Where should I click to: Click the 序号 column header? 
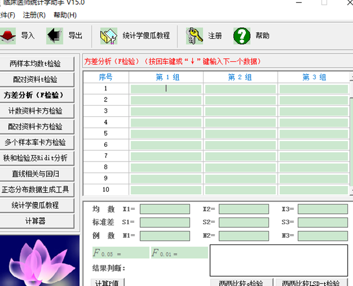tap(105, 78)
